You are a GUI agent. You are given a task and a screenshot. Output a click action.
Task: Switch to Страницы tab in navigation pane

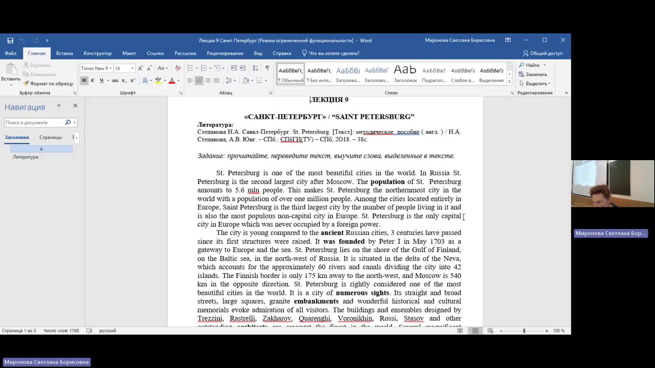click(50, 137)
